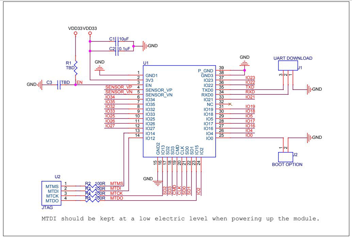Click the junction dot joining pins 38 and 39

tap(245, 70)
